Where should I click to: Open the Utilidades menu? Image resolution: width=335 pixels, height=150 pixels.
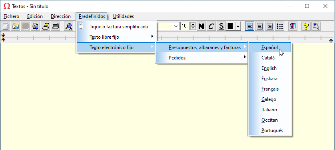click(124, 16)
